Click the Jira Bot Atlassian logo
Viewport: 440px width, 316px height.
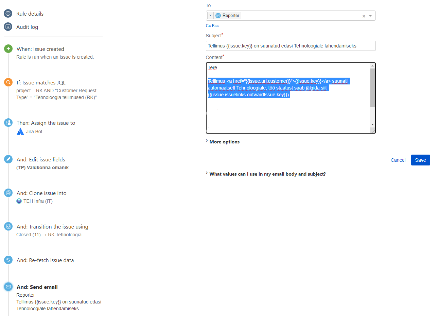[20, 132]
